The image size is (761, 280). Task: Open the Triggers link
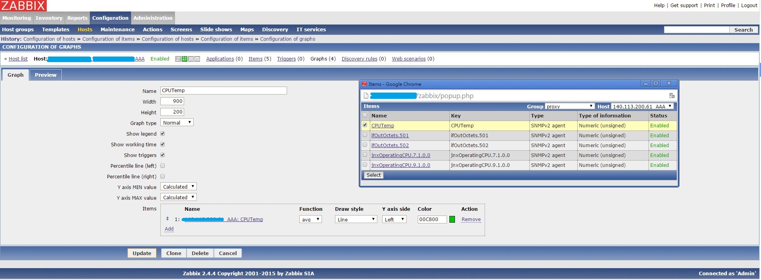286,59
